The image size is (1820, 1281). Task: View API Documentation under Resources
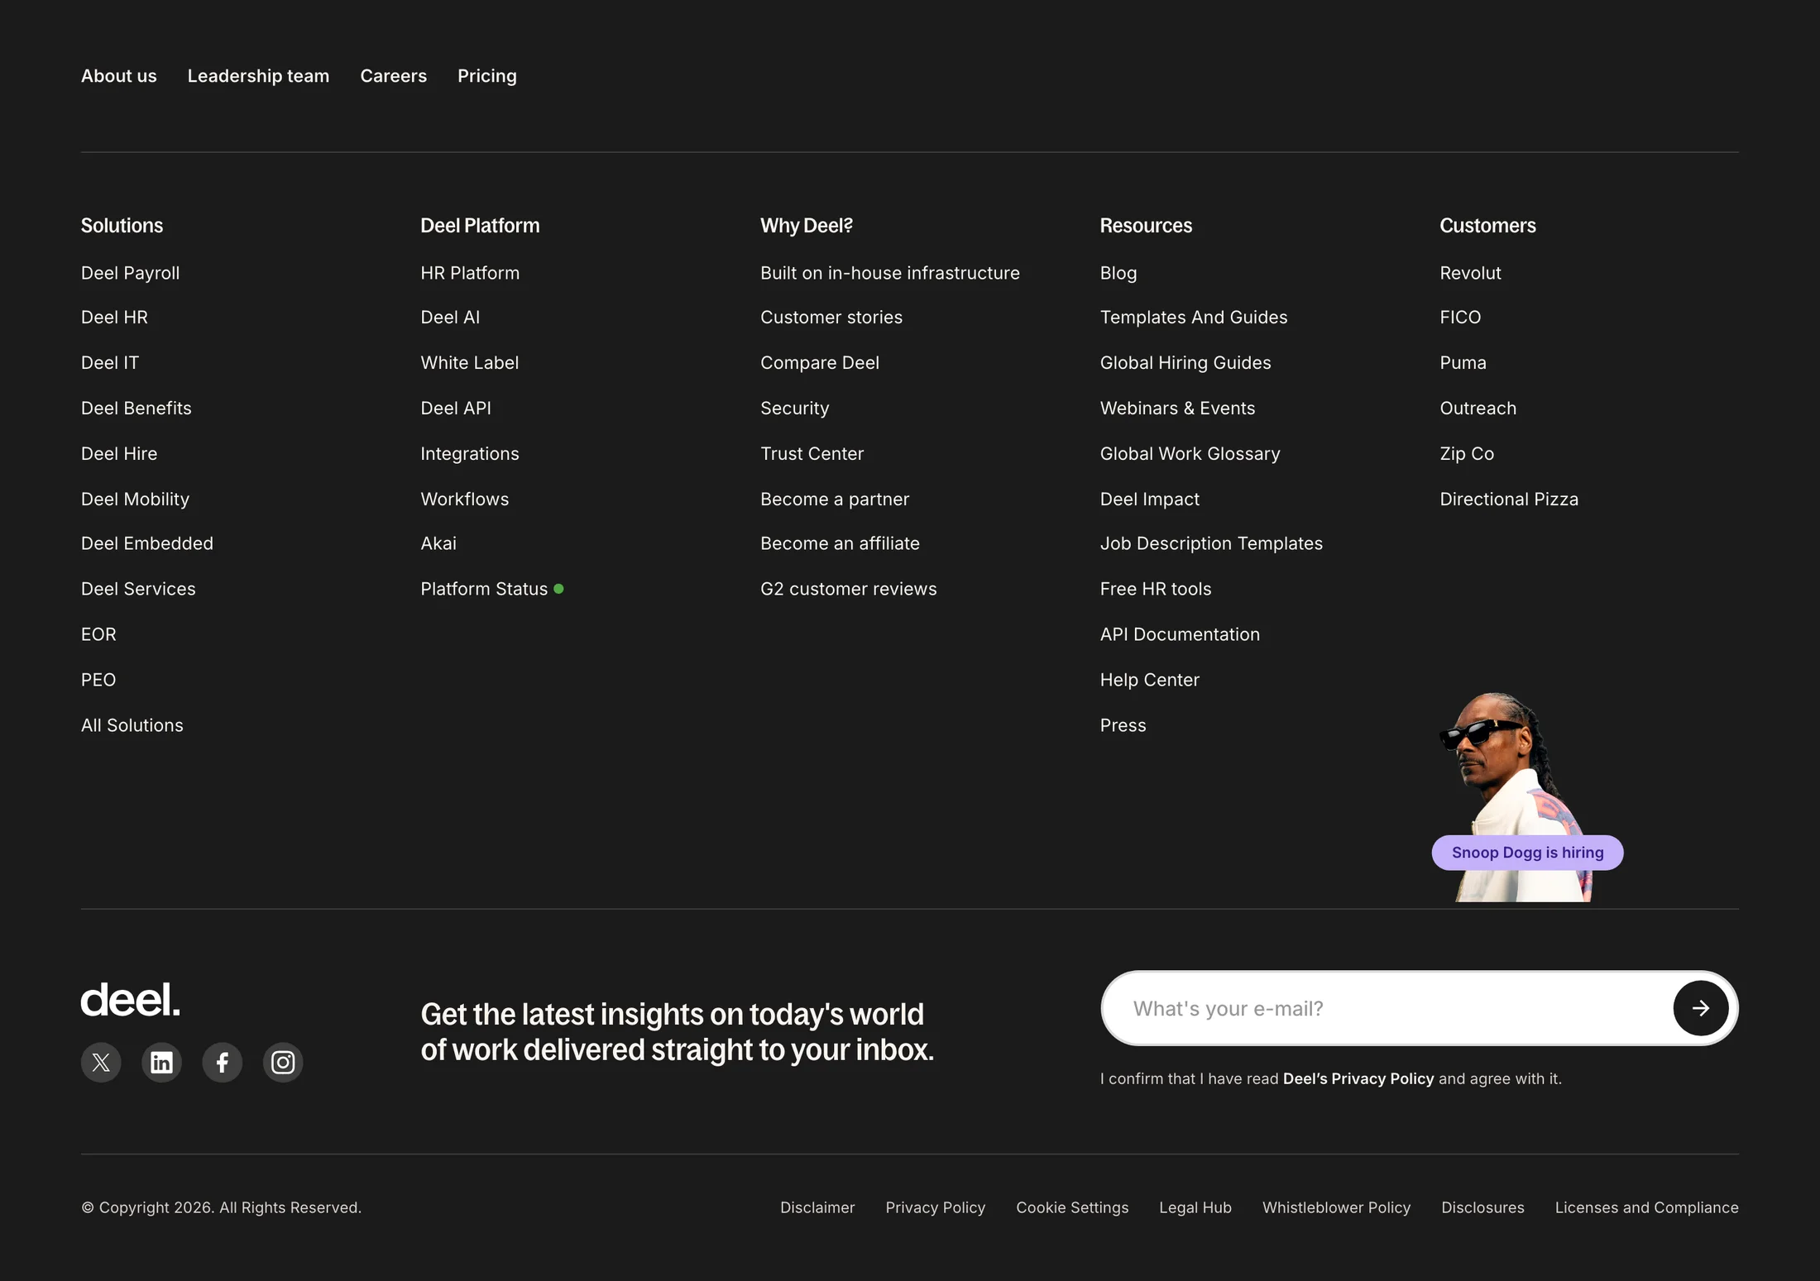[x=1180, y=634]
